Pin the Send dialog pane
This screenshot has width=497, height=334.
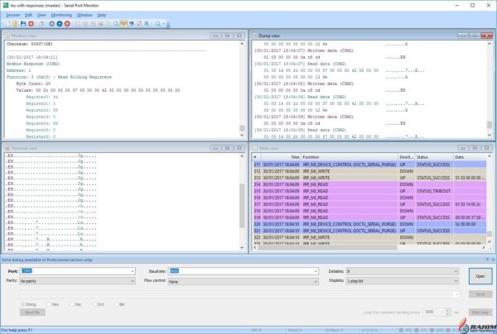[487, 260]
